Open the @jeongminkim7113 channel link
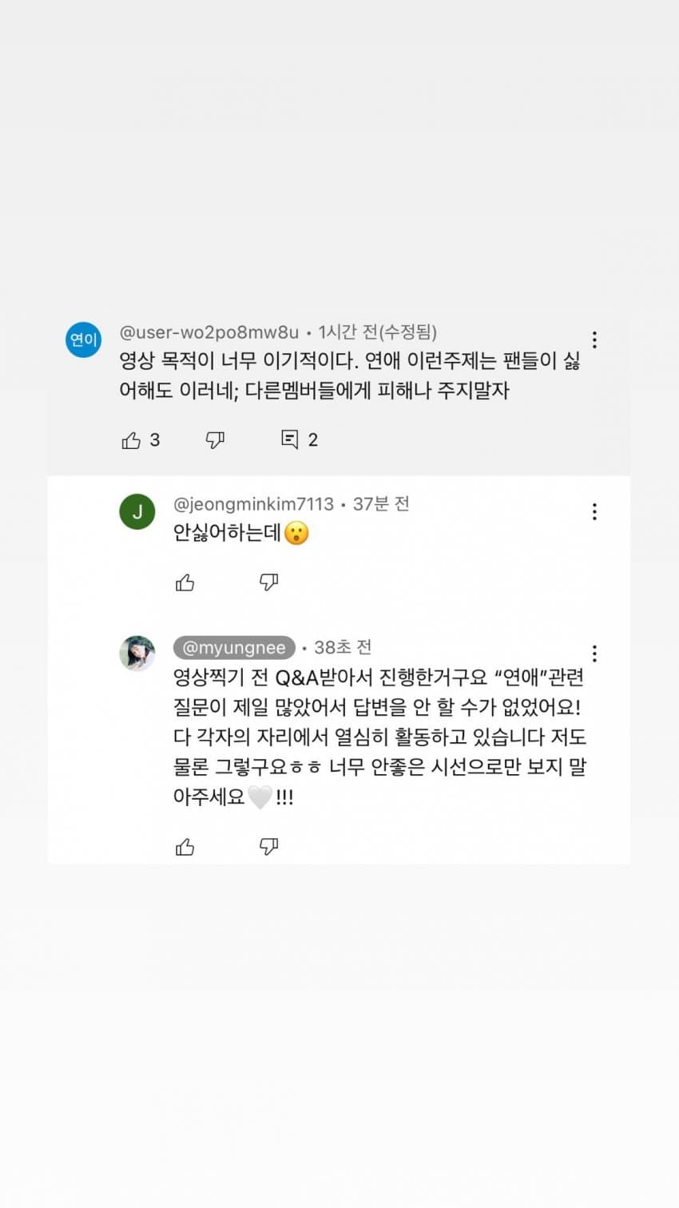The height and width of the screenshot is (1208, 679). click(253, 504)
